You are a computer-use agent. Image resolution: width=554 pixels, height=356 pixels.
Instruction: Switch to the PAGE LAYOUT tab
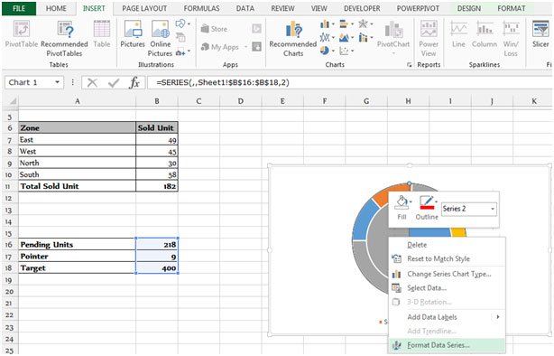click(144, 8)
